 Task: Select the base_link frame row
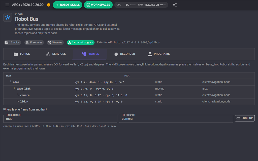tap(129, 89)
